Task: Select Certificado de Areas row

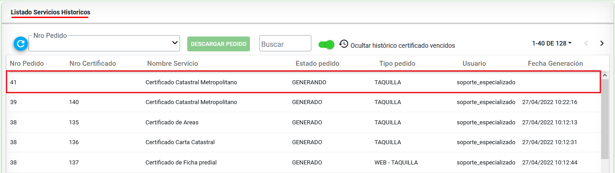Action: point(303,123)
